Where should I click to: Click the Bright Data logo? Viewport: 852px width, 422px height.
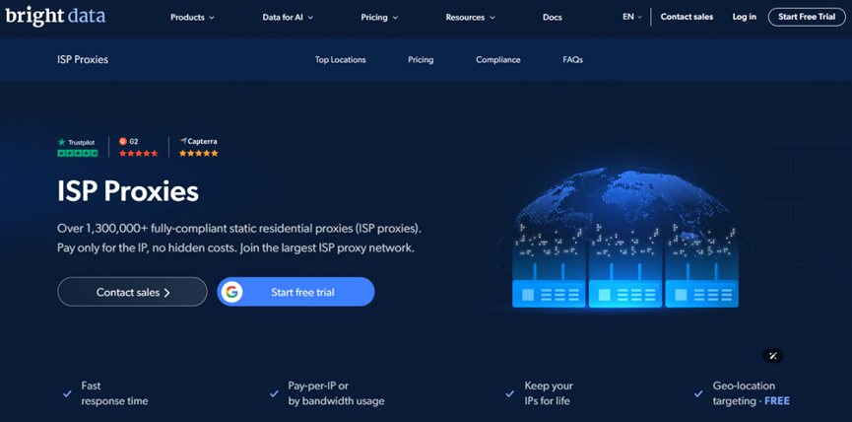(55, 16)
